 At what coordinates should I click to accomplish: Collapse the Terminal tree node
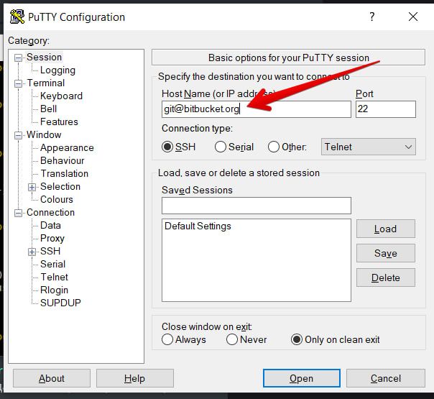point(18,83)
